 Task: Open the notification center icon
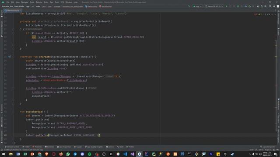coord(276,154)
